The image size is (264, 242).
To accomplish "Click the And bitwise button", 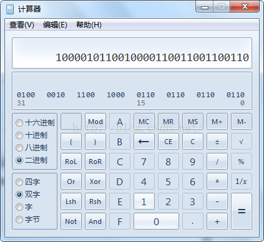I will (95, 221).
